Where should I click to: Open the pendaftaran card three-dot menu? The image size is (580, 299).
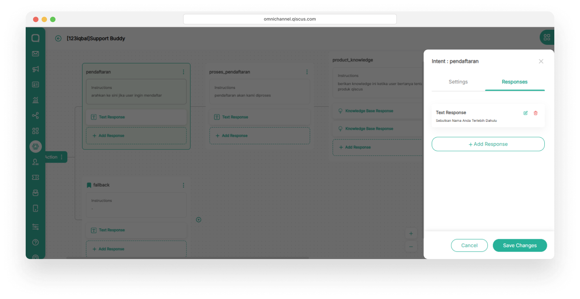tap(184, 72)
